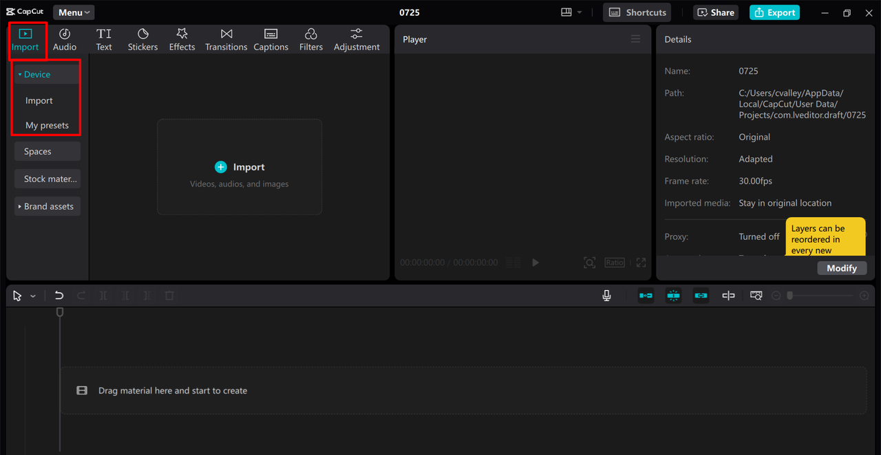This screenshot has width=881, height=455.
Task: Click the Resolution Adapted value
Action: (756, 159)
